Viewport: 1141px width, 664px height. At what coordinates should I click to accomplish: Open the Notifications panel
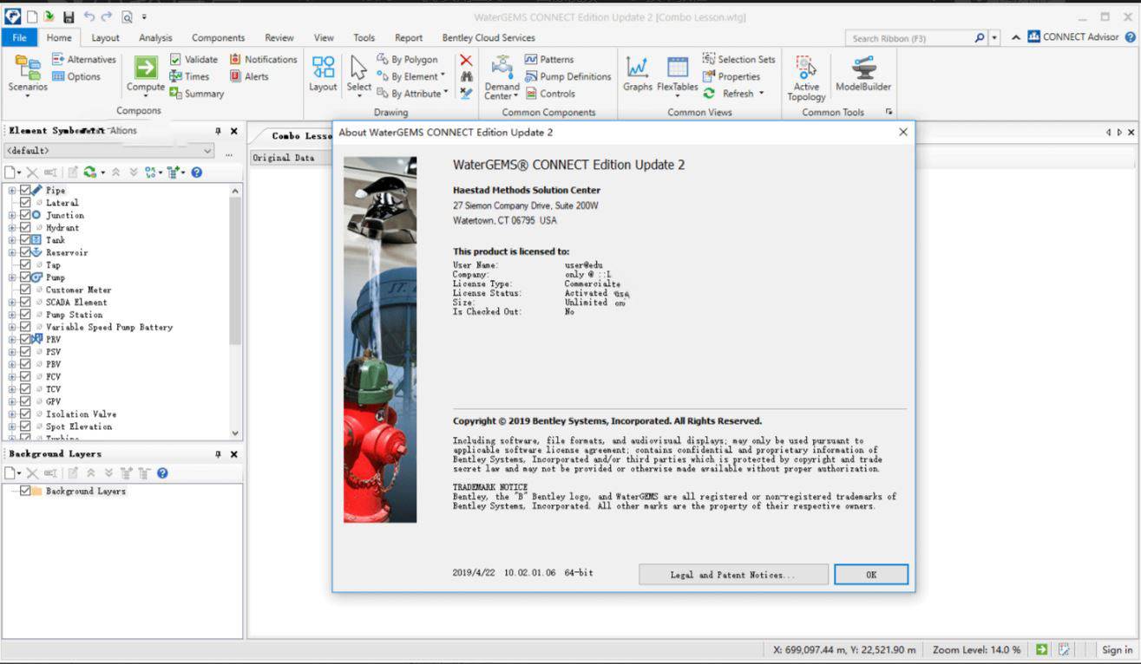click(264, 60)
